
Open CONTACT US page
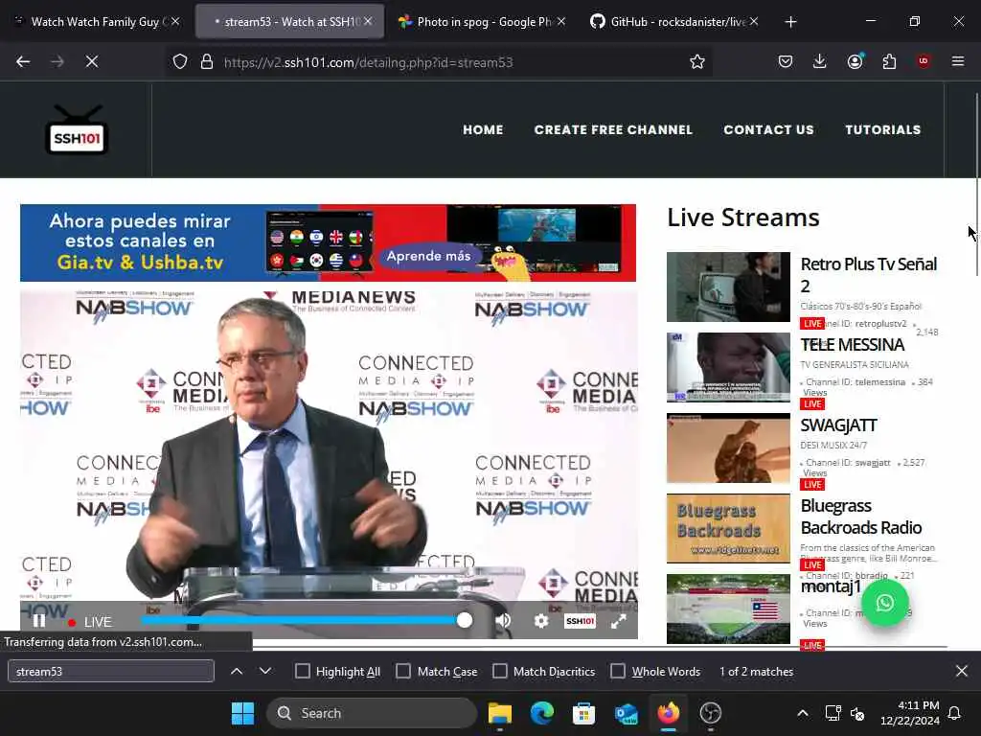coord(768,129)
